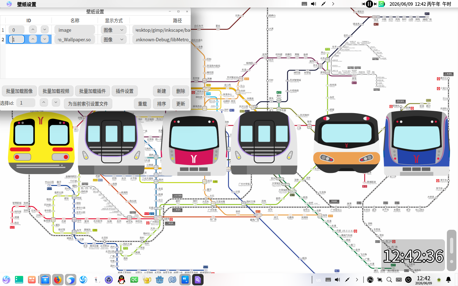Click the 删除 button
Image resolution: width=458 pixels, height=286 pixels.
(x=181, y=91)
